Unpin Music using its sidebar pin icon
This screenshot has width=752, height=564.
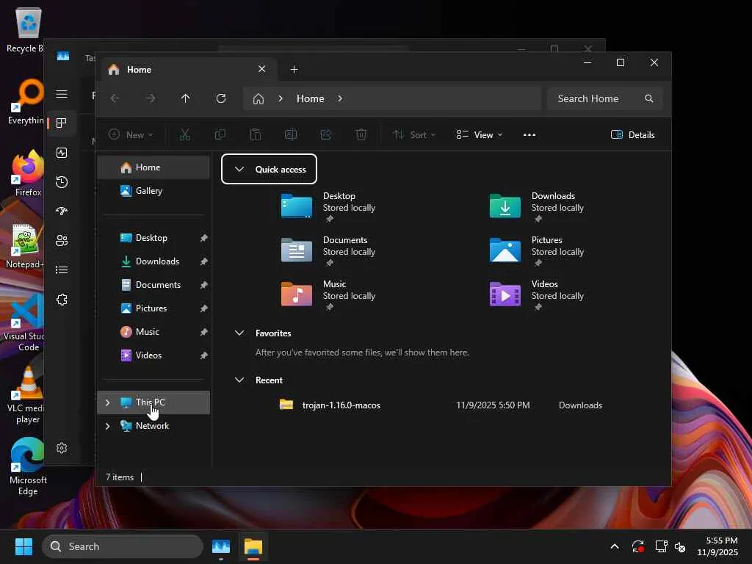204,332
